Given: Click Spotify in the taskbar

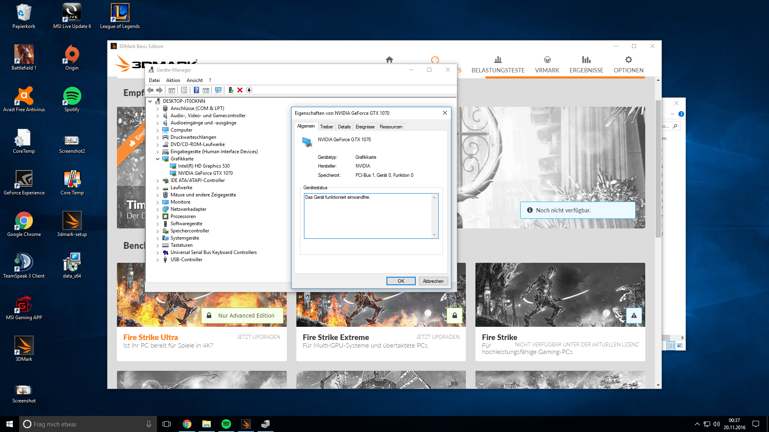Looking at the screenshot, I should click(226, 424).
